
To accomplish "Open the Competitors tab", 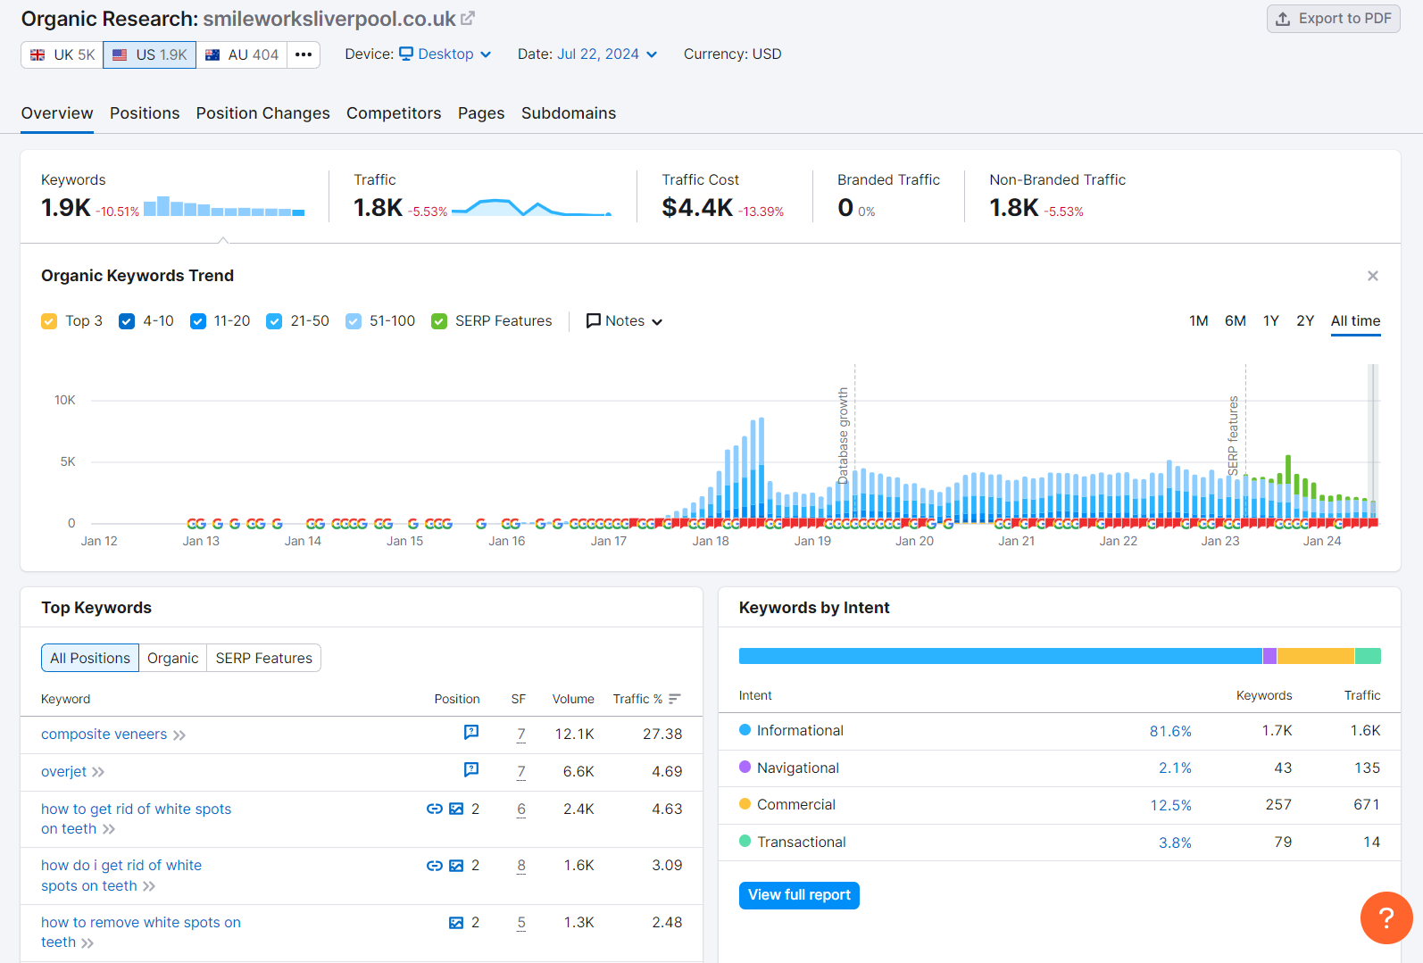I will click(394, 113).
